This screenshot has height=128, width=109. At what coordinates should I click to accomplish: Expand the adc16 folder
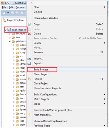[14, 45]
